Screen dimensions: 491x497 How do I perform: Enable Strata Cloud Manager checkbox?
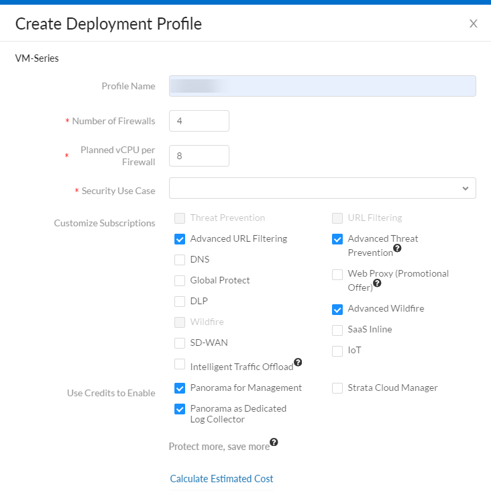click(x=337, y=388)
